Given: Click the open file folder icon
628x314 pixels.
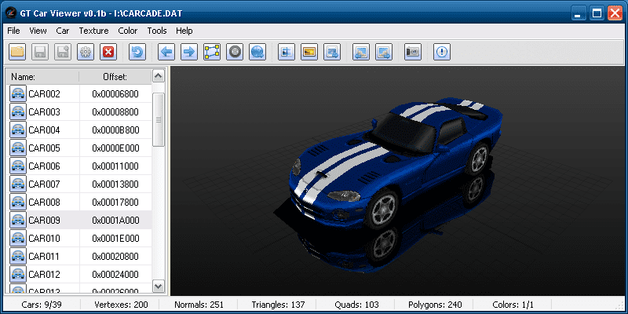Looking at the screenshot, I should (x=17, y=53).
